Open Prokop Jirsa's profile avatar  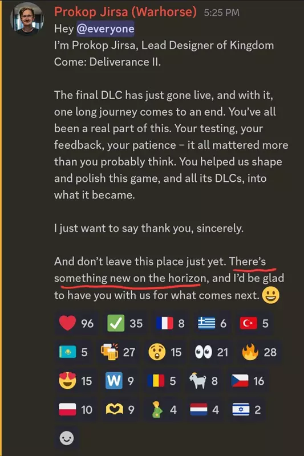(27, 19)
